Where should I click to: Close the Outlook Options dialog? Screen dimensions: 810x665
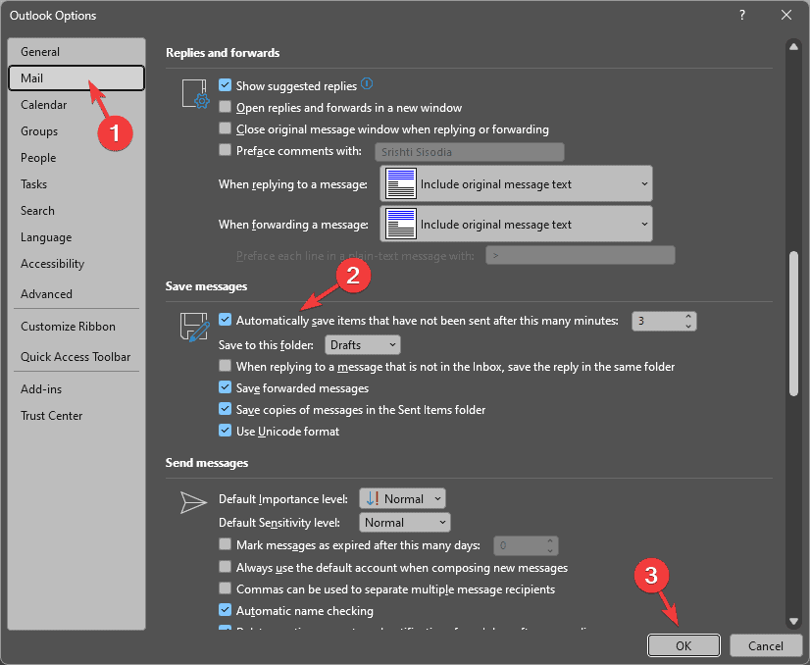pyautogui.click(x=786, y=15)
